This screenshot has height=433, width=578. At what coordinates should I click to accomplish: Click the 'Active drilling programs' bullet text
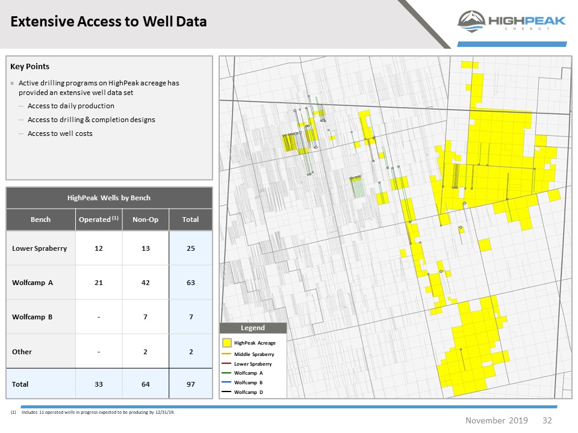[99, 88]
